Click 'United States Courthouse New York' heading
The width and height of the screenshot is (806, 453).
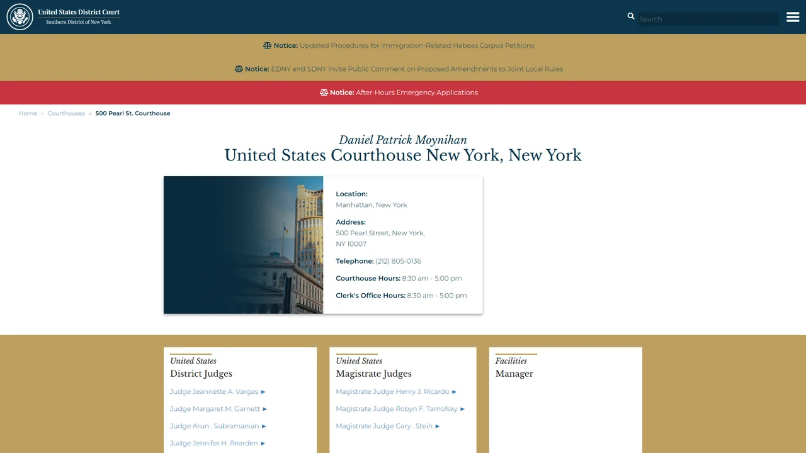pos(403,155)
